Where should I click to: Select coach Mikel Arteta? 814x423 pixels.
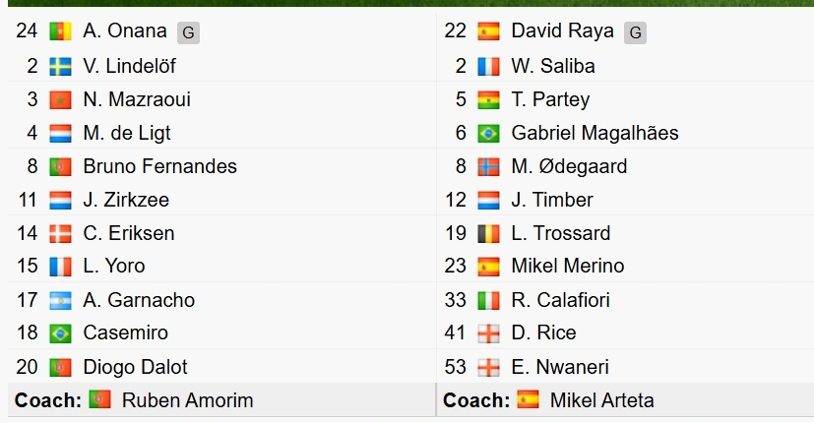point(601,400)
